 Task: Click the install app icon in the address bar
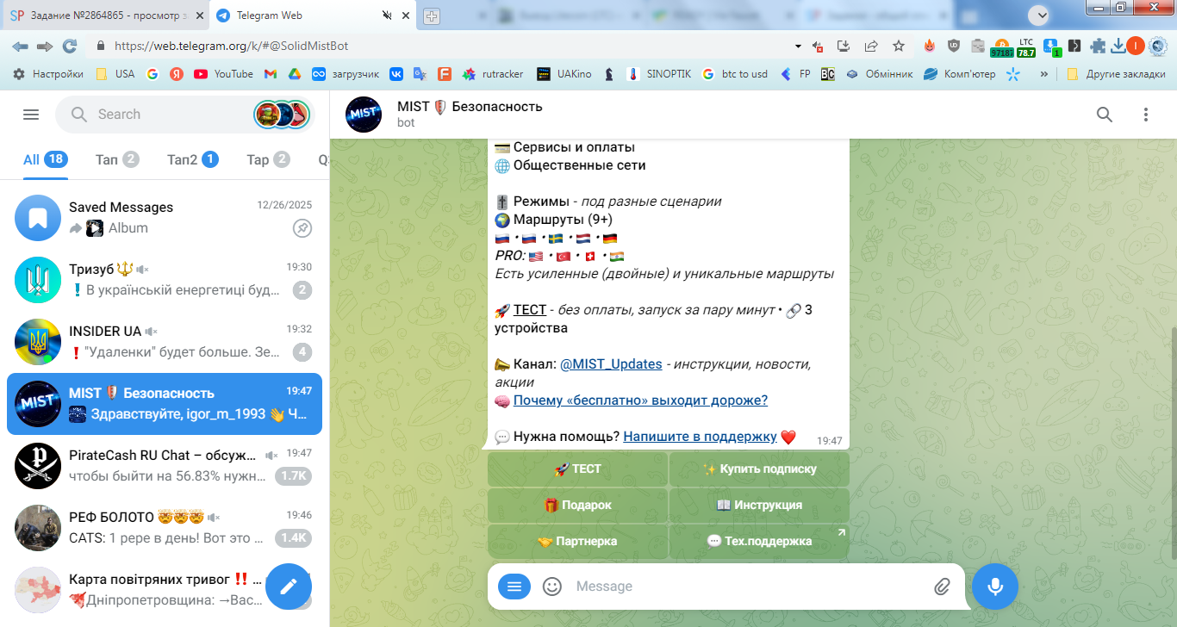click(x=844, y=46)
